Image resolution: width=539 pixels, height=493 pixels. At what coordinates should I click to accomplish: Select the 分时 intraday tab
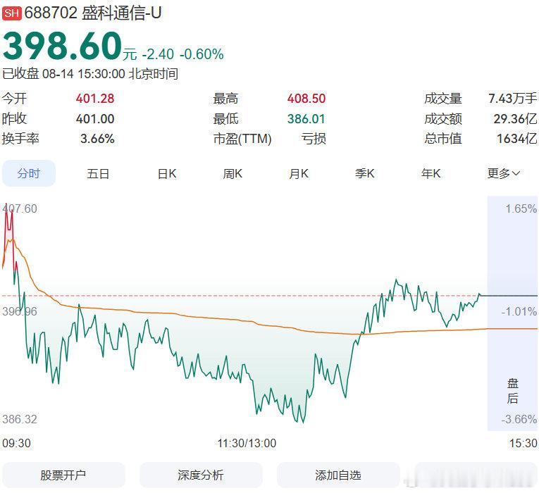29,173
